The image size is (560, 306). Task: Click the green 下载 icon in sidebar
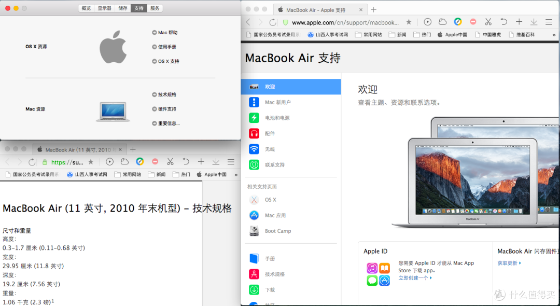tap(254, 289)
